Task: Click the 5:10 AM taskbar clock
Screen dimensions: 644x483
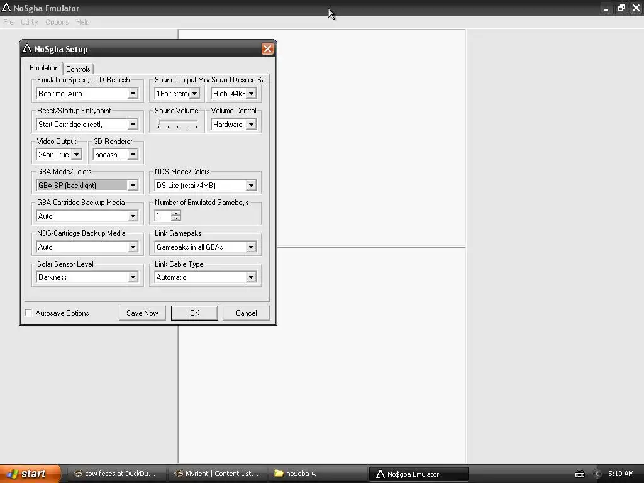Action: tap(621, 474)
